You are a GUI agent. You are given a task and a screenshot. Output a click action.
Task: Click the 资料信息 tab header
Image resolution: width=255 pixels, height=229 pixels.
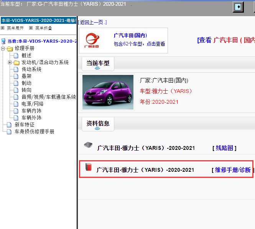(98, 124)
